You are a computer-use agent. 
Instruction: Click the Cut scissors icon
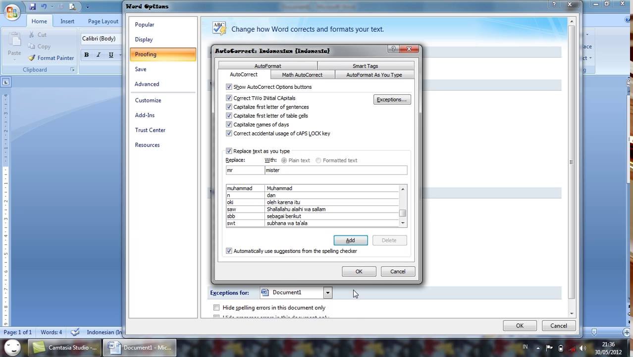tap(32, 35)
